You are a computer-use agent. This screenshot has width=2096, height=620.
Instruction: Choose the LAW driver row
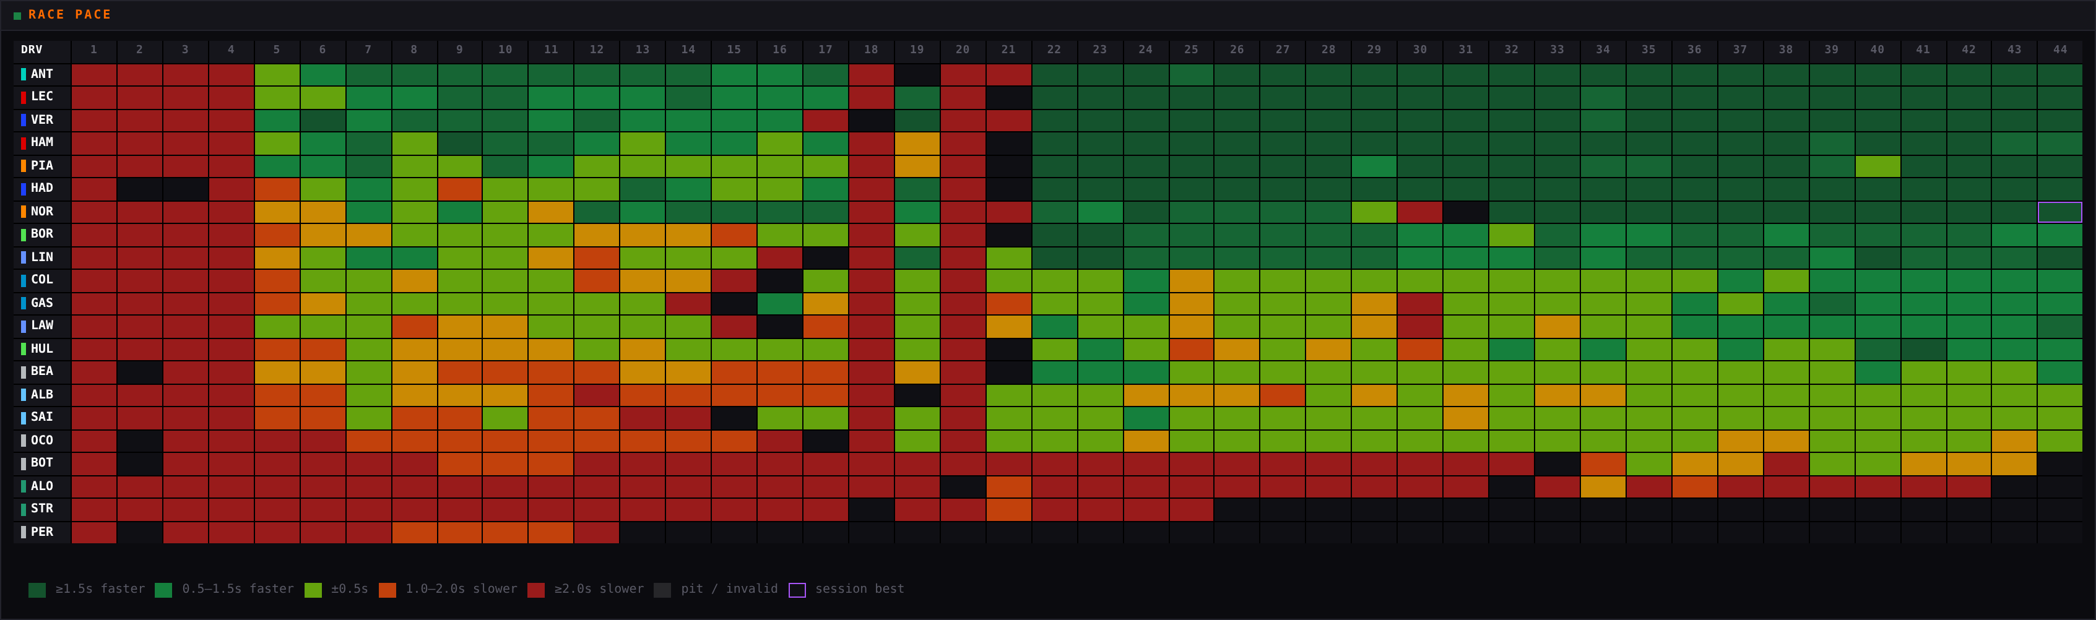click(x=41, y=325)
